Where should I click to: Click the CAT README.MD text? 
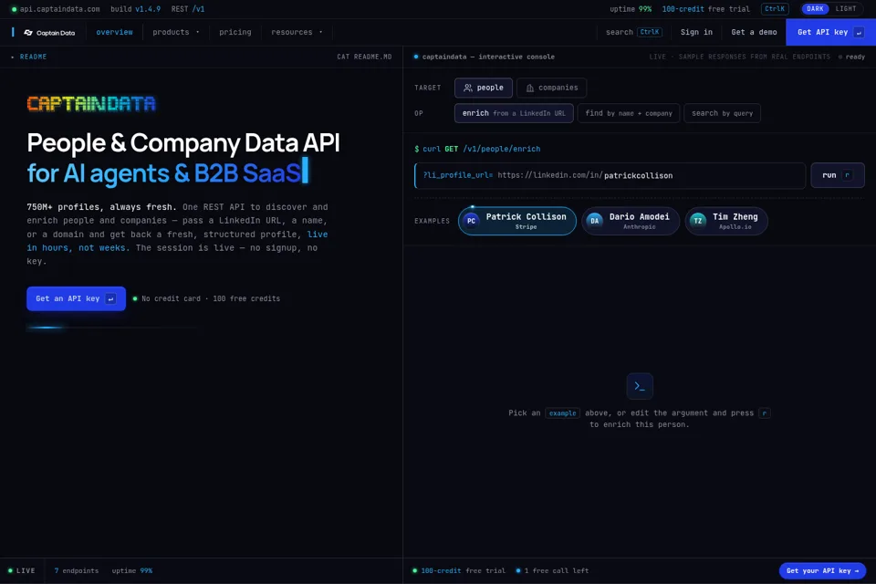click(x=364, y=57)
